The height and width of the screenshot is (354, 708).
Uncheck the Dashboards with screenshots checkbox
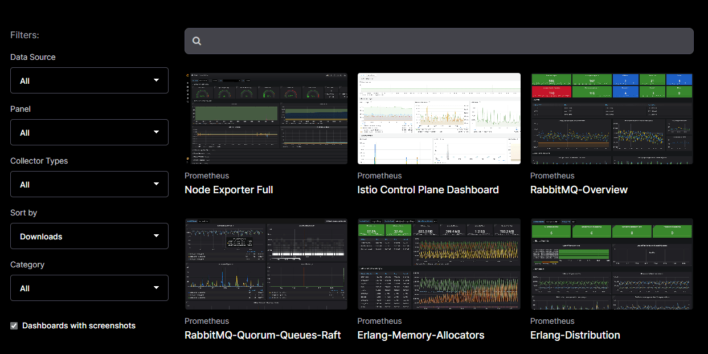click(14, 325)
